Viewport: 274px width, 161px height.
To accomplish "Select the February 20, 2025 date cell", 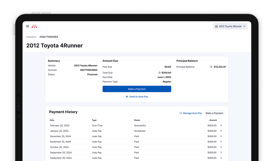I will click(x=60, y=125).
